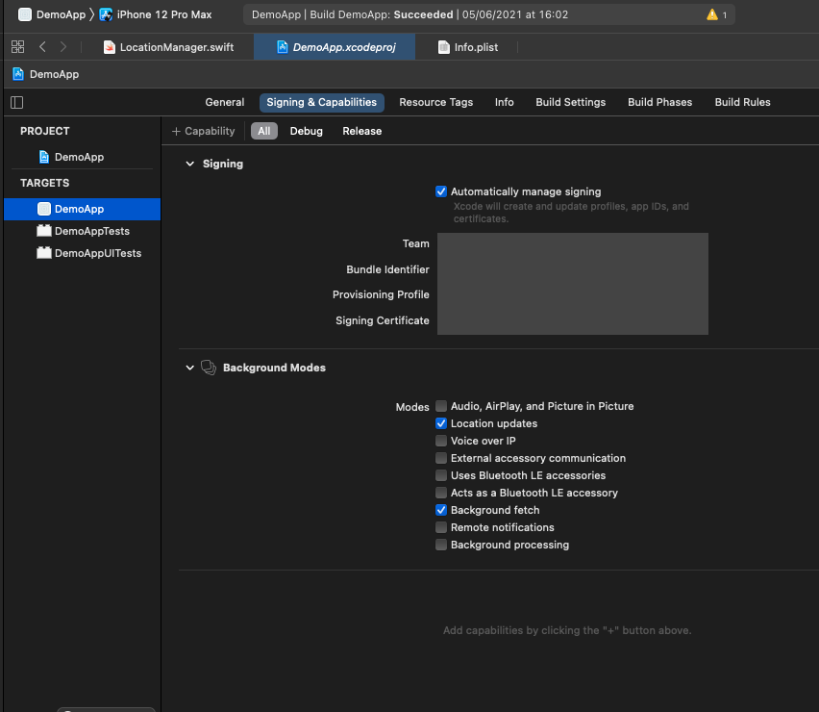The image size is (819, 712).
Task: Switch to the Build Settings tab
Action: click(x=570, y=102)
